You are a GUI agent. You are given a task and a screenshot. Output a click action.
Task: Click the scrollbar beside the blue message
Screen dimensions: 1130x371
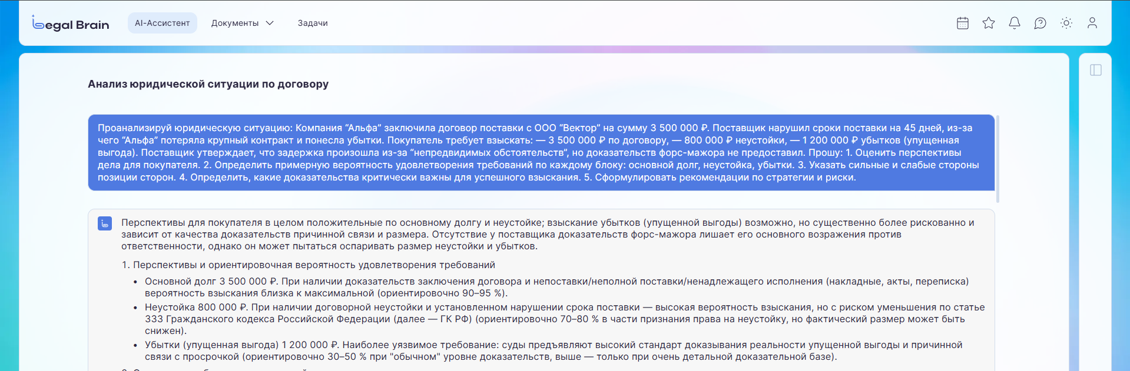click(998, 159)
